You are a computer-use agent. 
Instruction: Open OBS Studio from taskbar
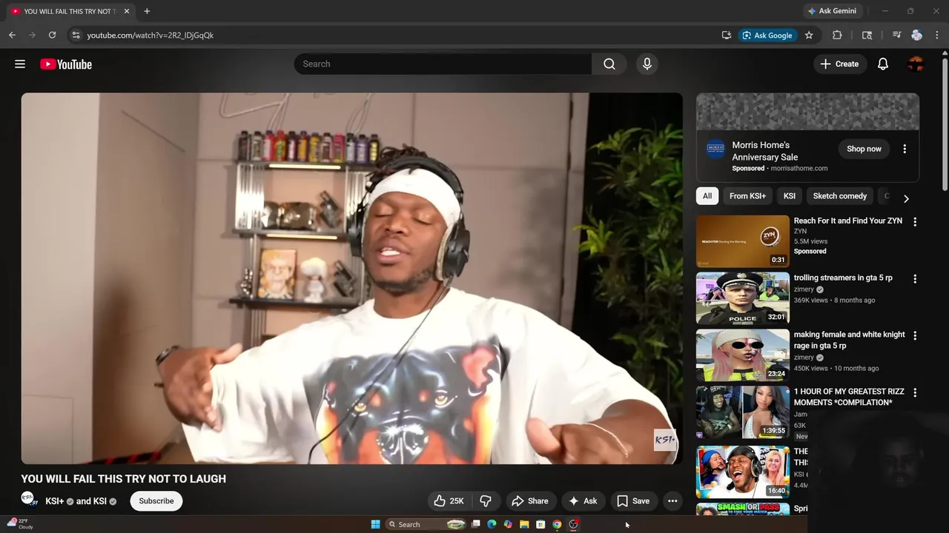(573, 524)
